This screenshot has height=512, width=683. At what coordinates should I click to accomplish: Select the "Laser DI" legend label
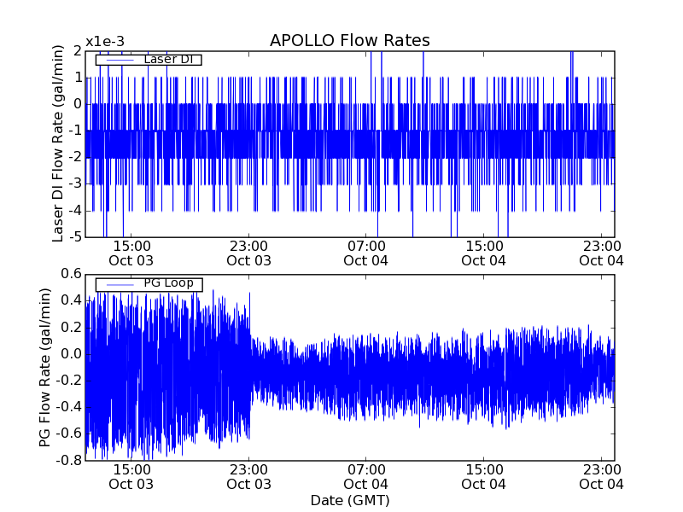tap(166, 59)
